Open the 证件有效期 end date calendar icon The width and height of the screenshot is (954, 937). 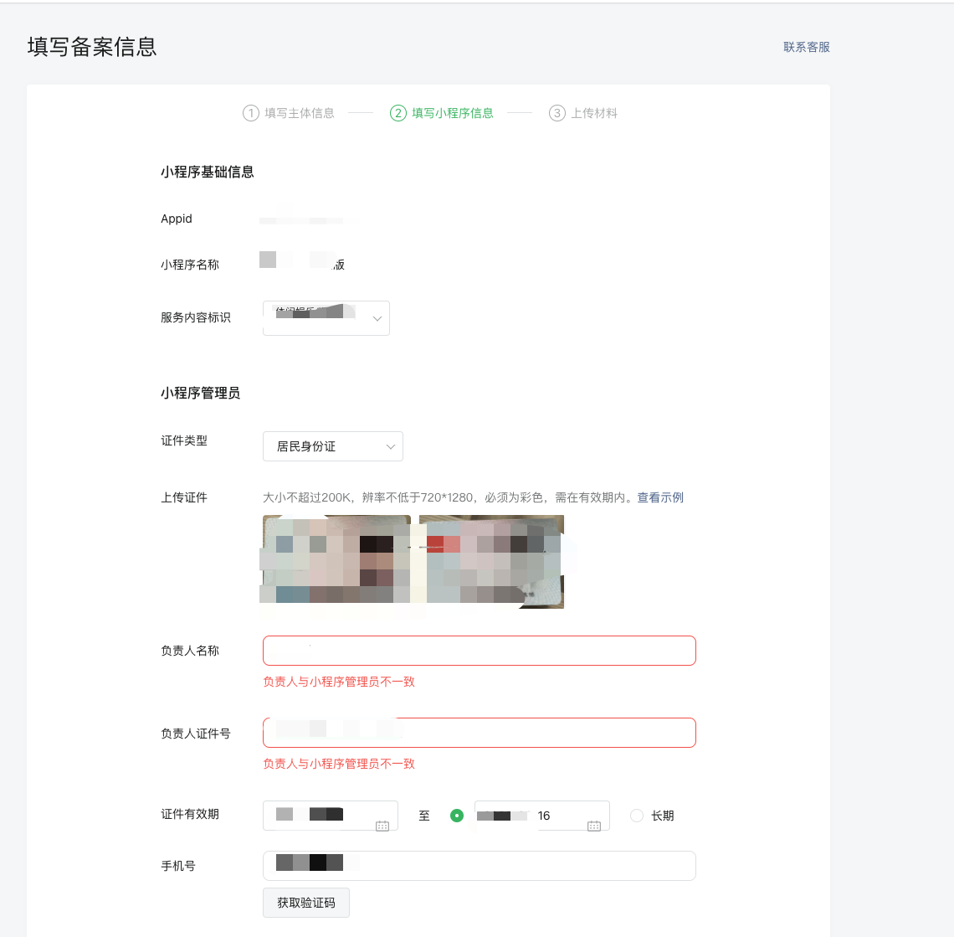594,826
